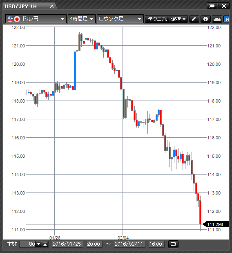Select the pencil drawing tool icon
The height and width of the screenshot is (253, 232).
tap(194, 19)
